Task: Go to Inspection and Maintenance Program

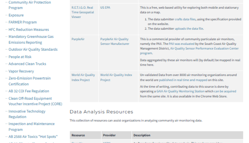Action: click(x=32, y=127)
